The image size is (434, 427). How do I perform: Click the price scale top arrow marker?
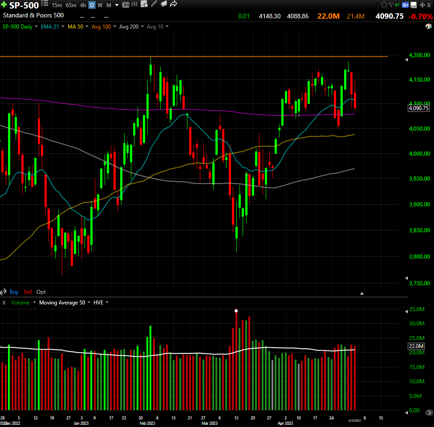point(406,60)
